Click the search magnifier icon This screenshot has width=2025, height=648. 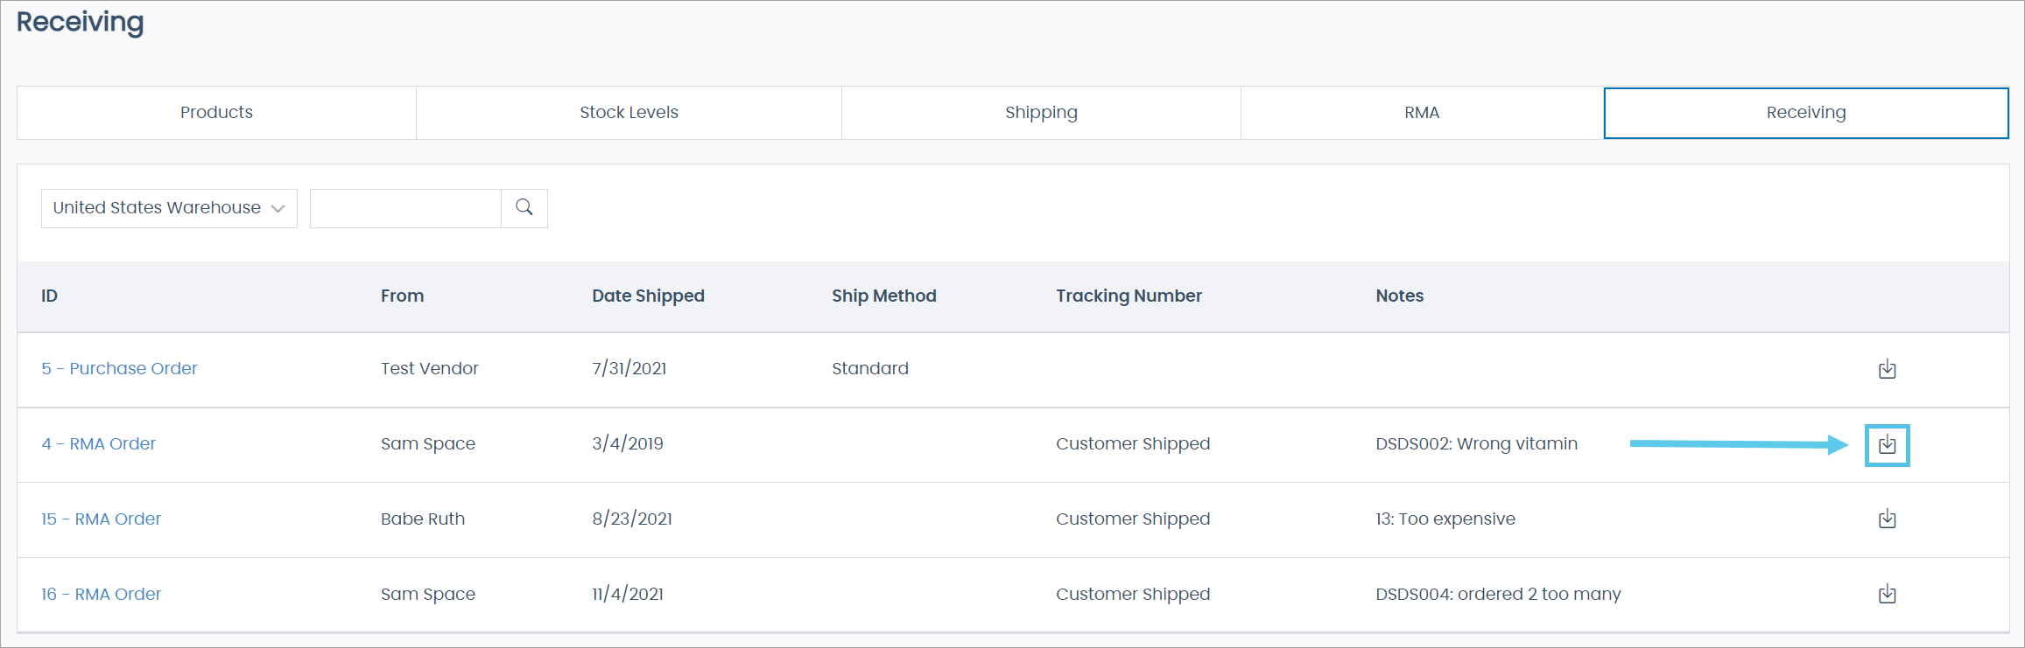[x=524, y=208]
